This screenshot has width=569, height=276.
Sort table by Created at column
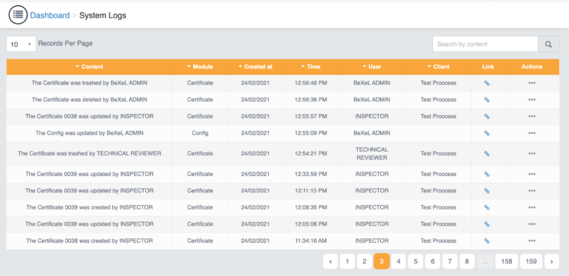(256, 67)
